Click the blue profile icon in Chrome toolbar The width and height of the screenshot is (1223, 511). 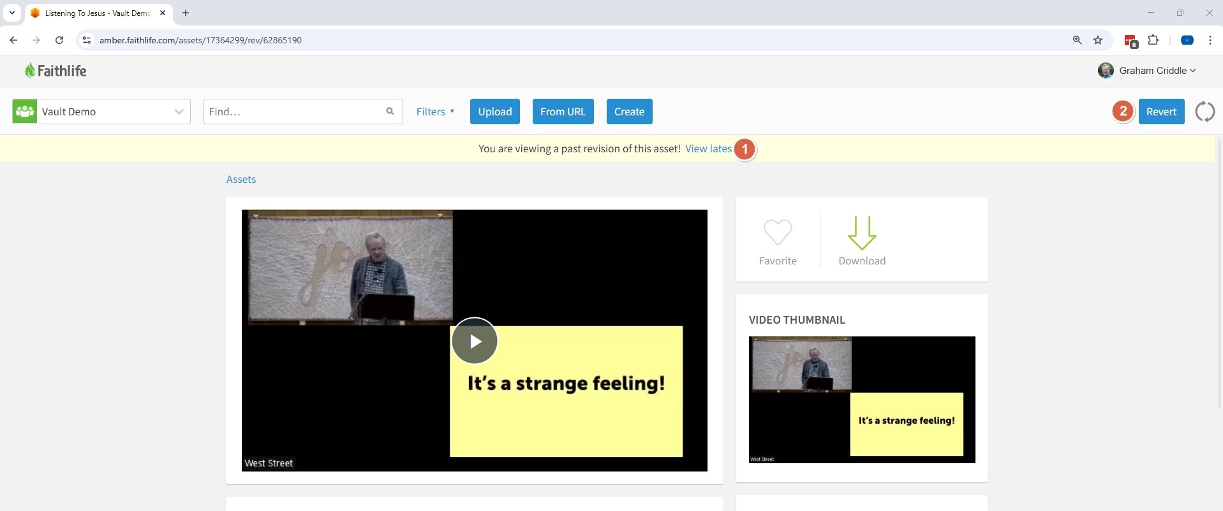[1187, 40]
